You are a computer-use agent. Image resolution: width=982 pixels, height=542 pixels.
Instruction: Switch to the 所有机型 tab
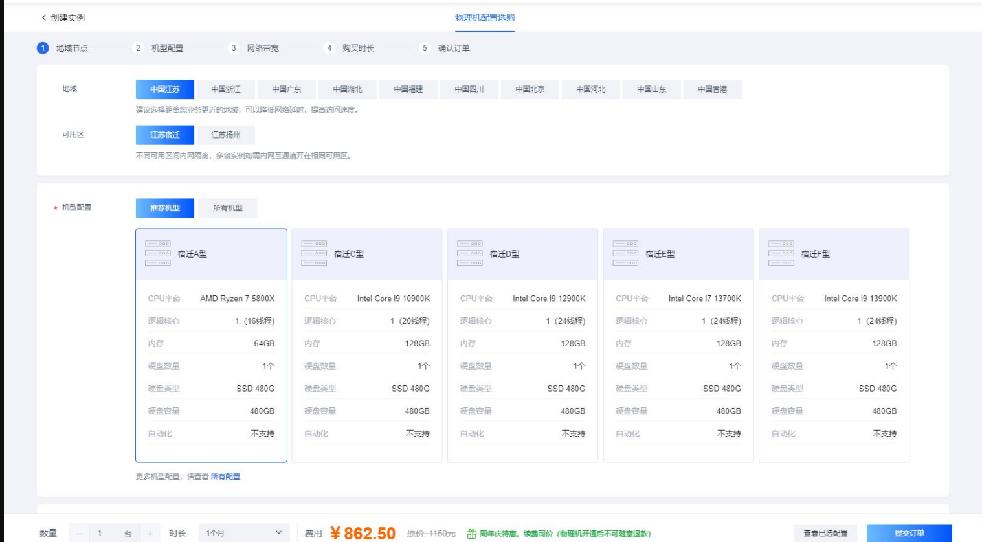click(x=228, y=208)
